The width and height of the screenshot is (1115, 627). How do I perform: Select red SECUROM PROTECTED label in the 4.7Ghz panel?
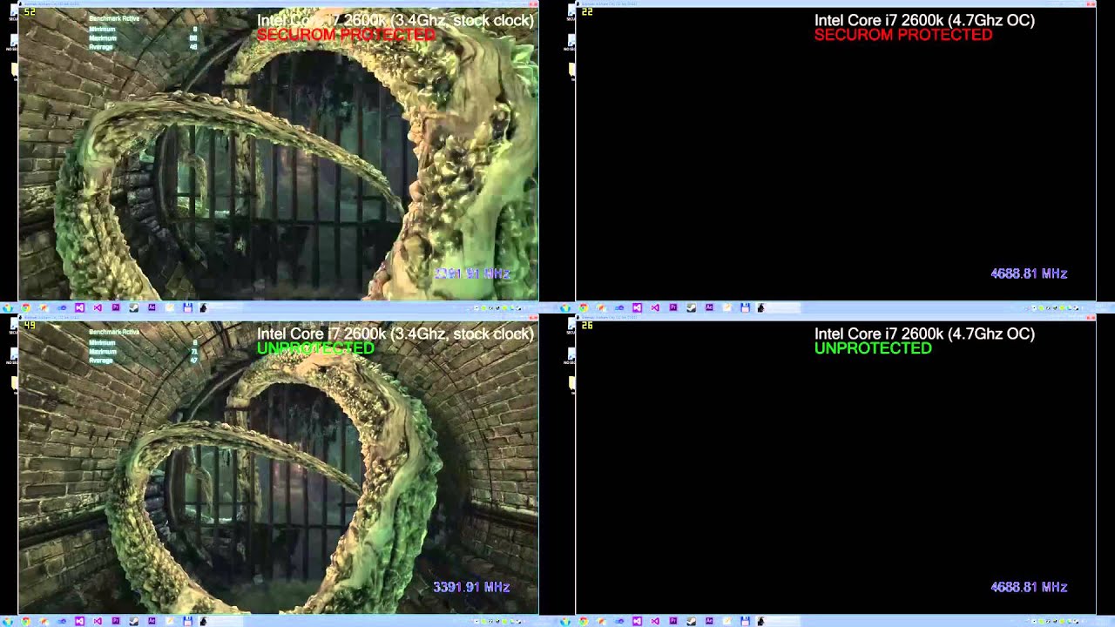[x=903, y=35]
